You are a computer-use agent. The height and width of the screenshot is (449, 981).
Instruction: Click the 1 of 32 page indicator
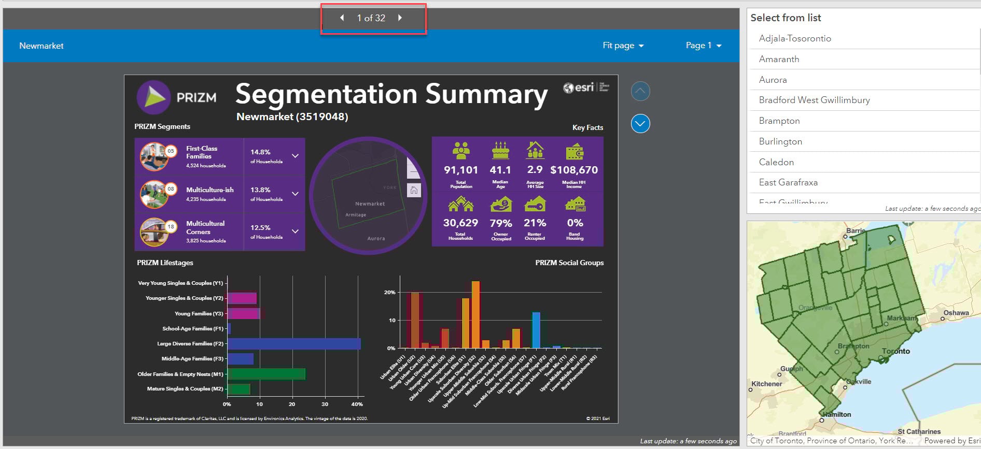[371, 18]
